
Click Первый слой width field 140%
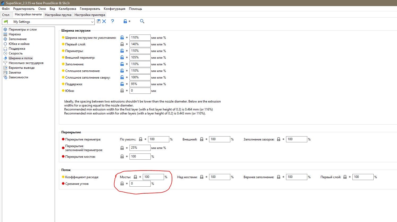140,44
